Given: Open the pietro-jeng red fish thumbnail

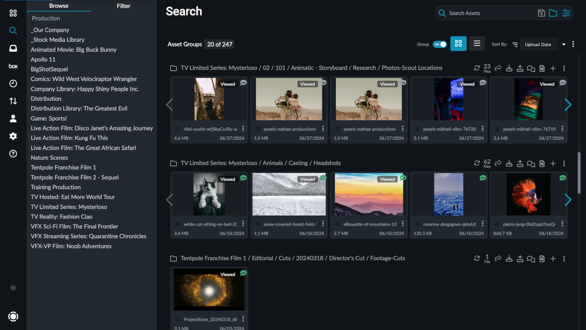Looking at the screenshot, I should [528, 194].
